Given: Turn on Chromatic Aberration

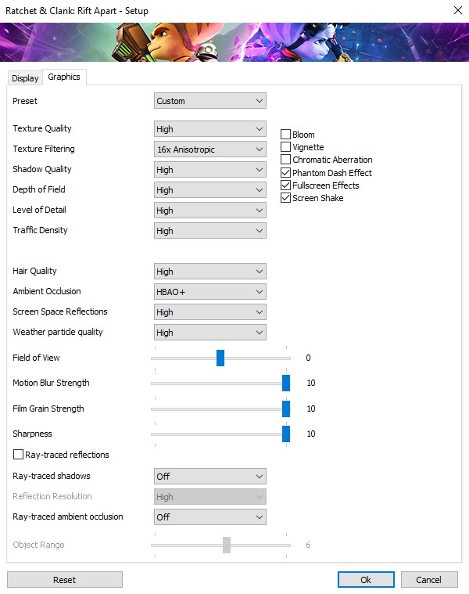Looking at the screenshot, I should coord(286,160).
